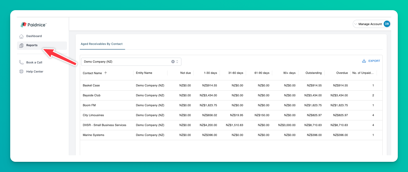Select Aged Receivables By Contact tab
The height and width of the screenshot is (172, 408).
(x=102, y=44)
